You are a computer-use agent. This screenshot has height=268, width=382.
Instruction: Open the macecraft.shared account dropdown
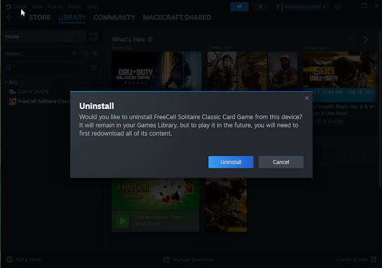304,6
